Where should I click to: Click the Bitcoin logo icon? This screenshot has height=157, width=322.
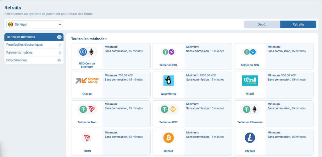(169, 138)
